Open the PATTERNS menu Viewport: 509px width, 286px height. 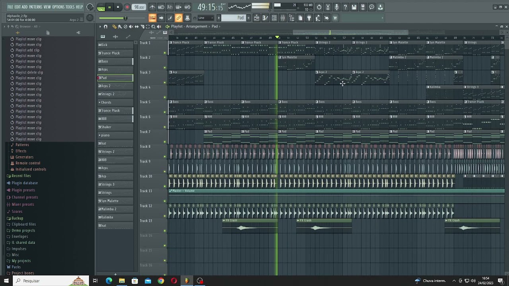click(x=35, y=7)
